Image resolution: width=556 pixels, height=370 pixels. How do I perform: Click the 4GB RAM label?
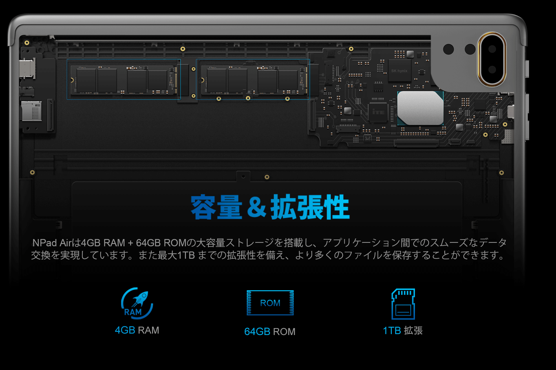point(137,330)
